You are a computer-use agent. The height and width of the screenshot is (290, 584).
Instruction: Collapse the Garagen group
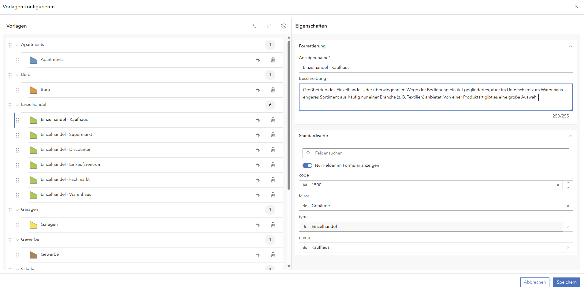[x=17, y=210]
